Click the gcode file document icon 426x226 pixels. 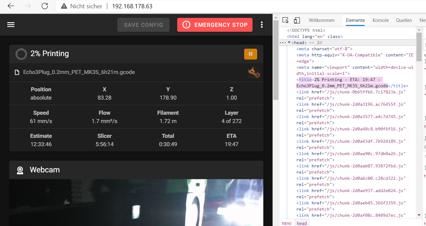[x=17, y=73]
